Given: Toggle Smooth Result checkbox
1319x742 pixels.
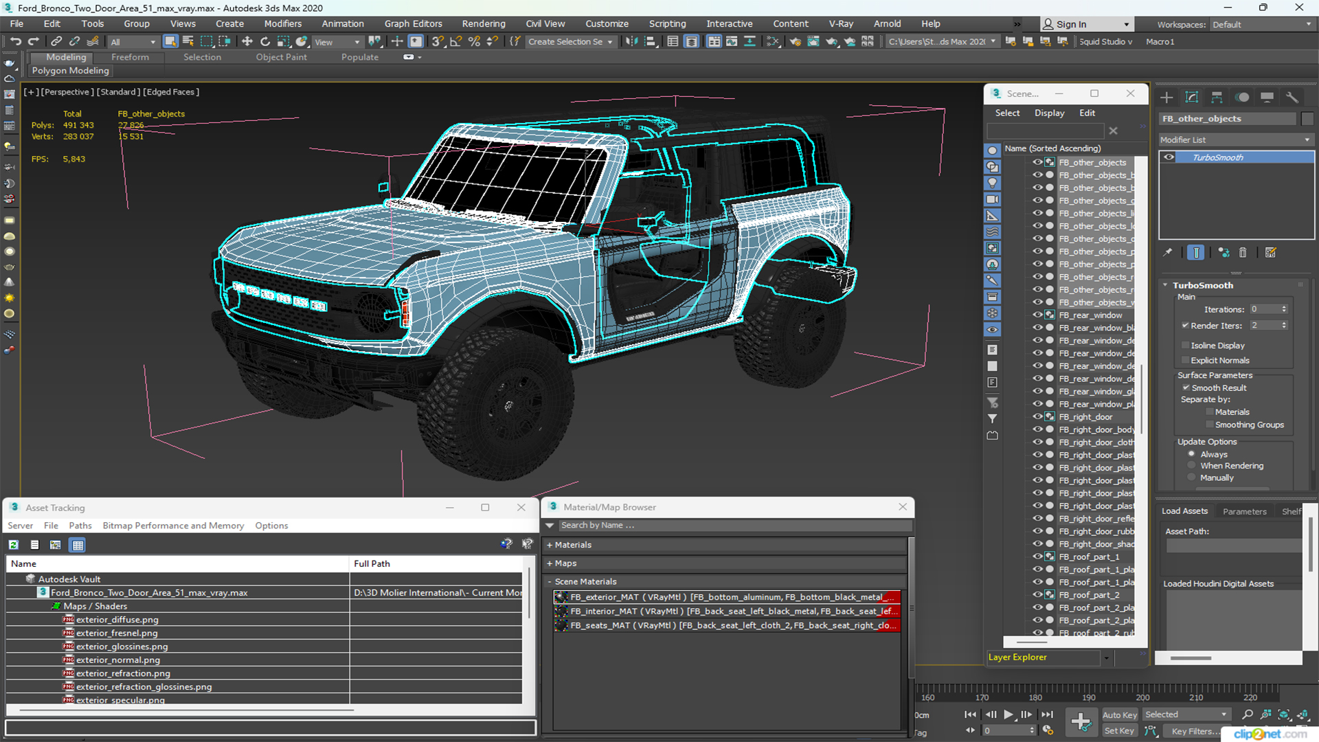Looking at the screenshot, I should click(1186, 388).
